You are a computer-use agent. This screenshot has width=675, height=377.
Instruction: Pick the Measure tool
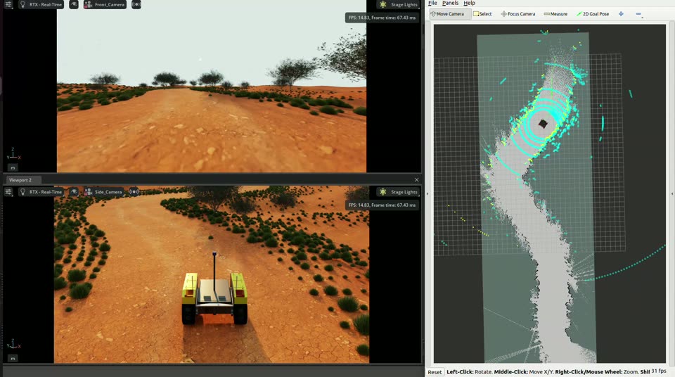coord(555,14)
